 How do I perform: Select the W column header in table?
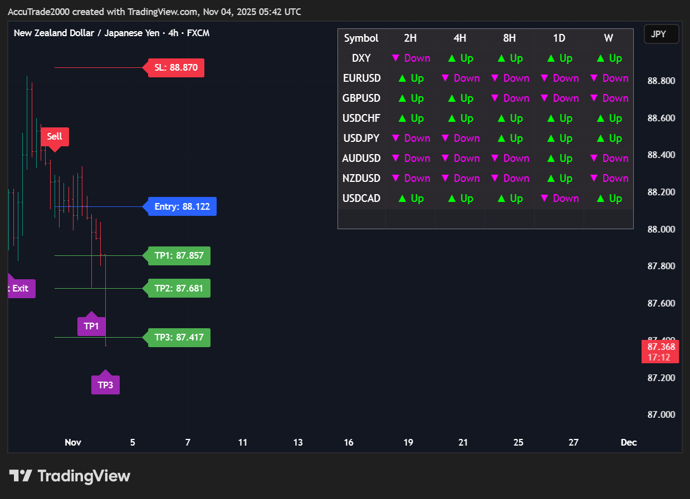point(608,38)
